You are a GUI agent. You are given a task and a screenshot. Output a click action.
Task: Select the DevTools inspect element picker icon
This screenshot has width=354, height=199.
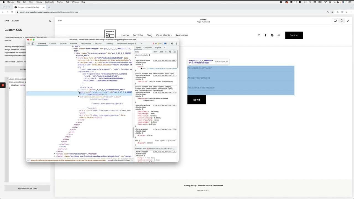[x=29, y=44]
